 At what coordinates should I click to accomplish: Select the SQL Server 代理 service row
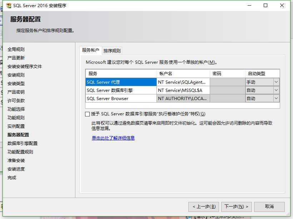point(121,82)
